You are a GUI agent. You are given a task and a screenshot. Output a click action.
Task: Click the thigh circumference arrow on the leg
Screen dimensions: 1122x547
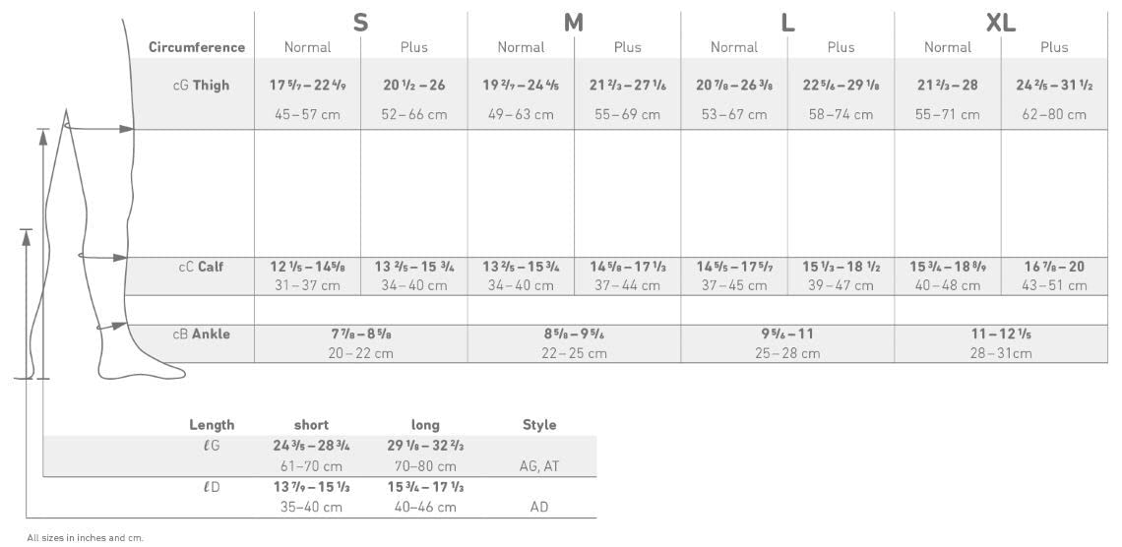pyautogui.click(x=98, y=128)
